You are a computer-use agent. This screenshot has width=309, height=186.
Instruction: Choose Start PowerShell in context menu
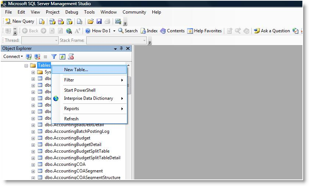click(x=80, y=90)
